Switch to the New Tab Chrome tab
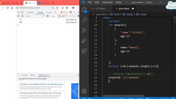176x99 pixels. (x=15, y=3)
